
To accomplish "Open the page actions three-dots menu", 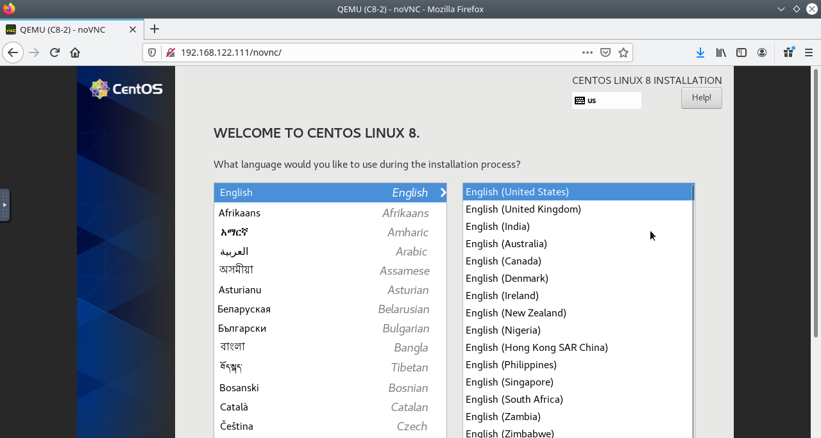I will click(588, 53).
